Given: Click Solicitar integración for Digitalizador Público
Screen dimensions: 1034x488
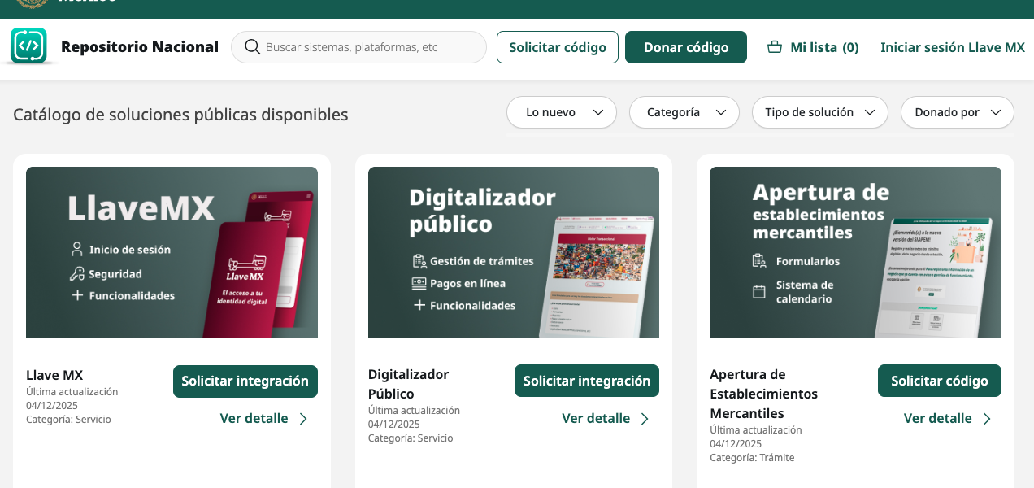Looking at the screenshot, I should [586, 381].
